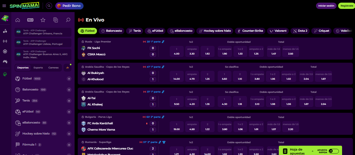Open the home icon in sports panel
The image size is (355, 155).
tap(18, 20)
